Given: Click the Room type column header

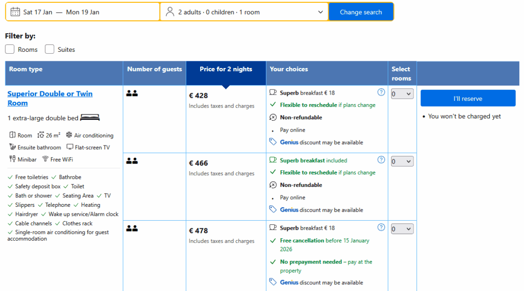Looking at the screenshot, I should tap(26, 69).
